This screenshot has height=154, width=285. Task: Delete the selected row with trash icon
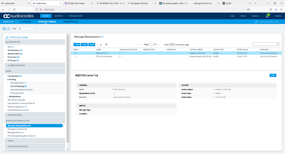[x=106, y=44]
